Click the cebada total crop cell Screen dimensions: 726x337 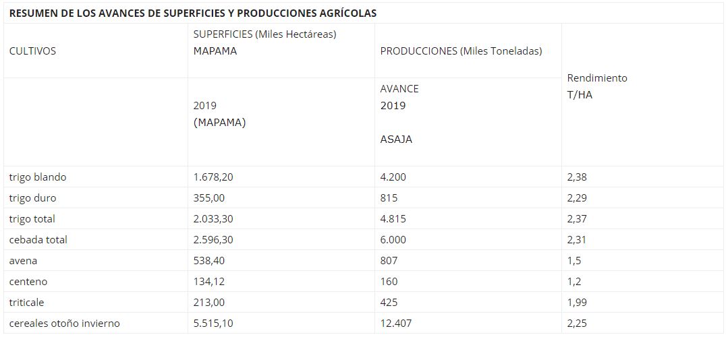point(38,240)
